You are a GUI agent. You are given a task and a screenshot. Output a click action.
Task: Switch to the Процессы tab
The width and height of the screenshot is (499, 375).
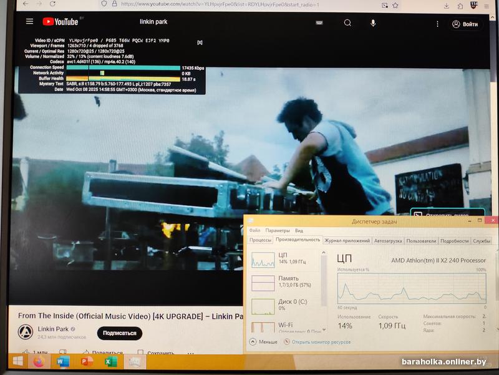click(x=260, y=240)
